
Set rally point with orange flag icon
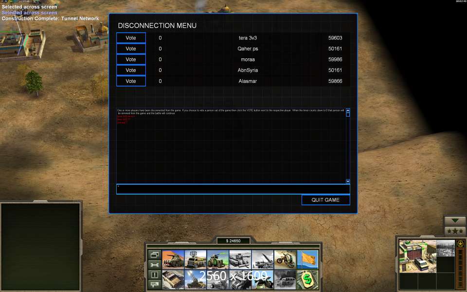(307, 259)
